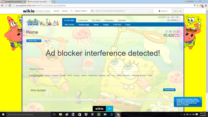Switch language to Türkçe
The image size is (208, 117).
pyautogui.click(x=150, y=75)
